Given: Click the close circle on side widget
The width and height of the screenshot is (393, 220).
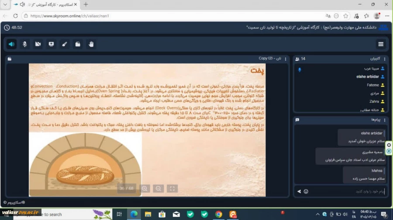Looking at the screenshot, I should pos(389,145).
